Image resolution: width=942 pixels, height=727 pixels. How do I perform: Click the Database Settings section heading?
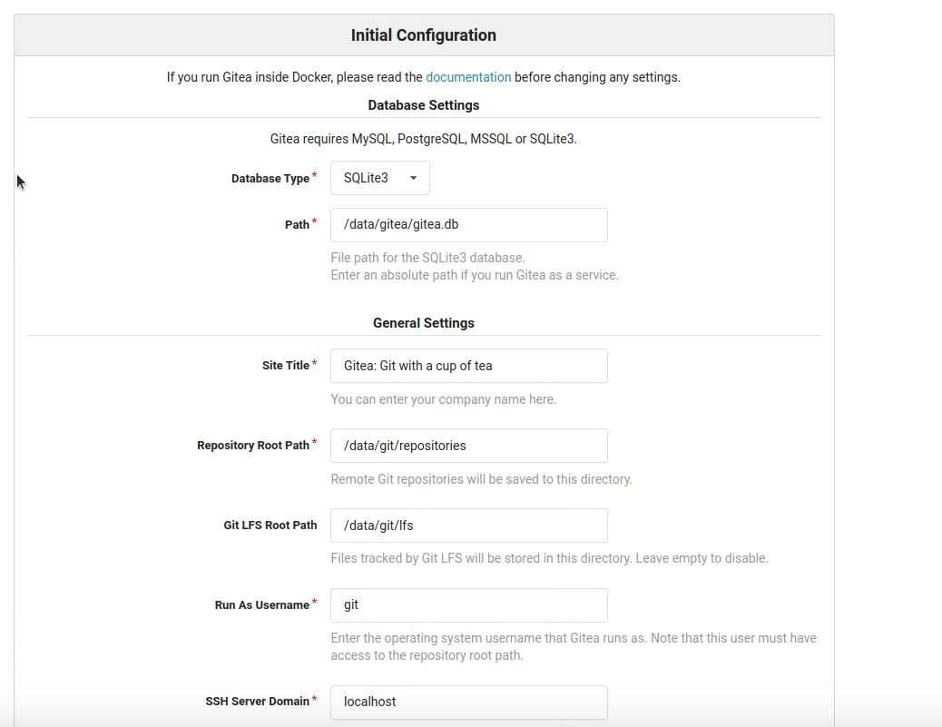[423, 104]
